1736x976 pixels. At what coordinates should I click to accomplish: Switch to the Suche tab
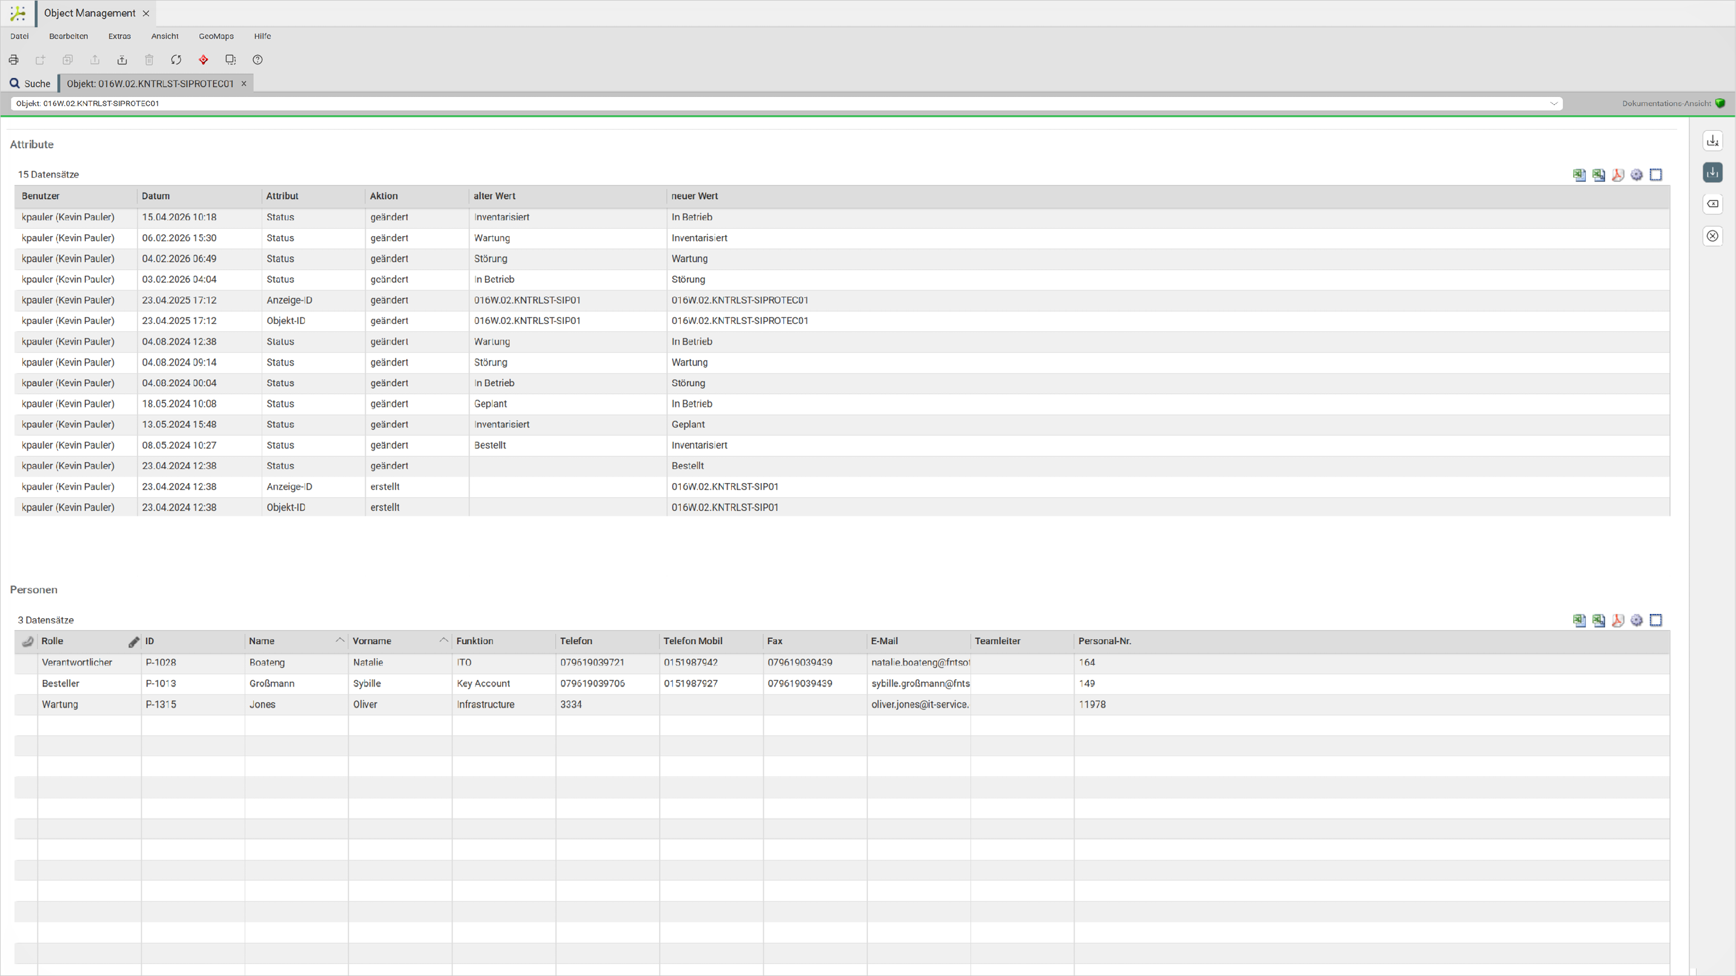(x=30, y=84)
